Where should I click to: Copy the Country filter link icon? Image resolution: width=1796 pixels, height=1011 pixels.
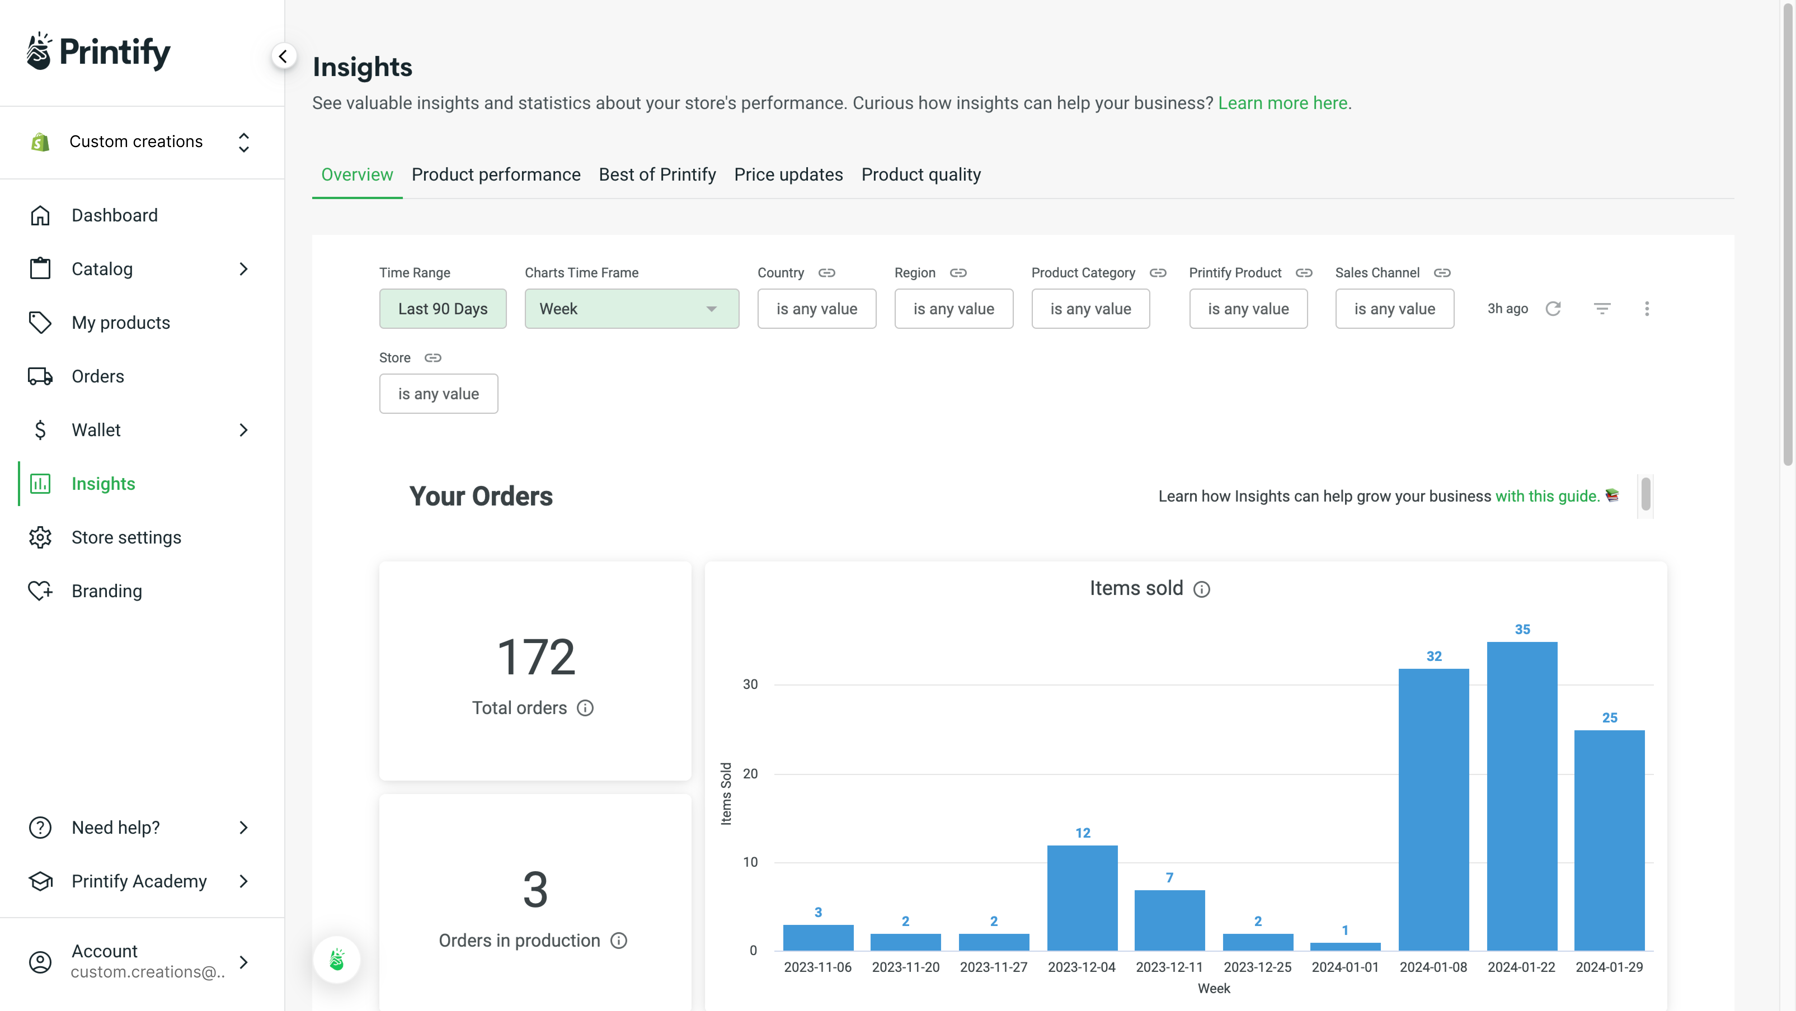[827, 272]
